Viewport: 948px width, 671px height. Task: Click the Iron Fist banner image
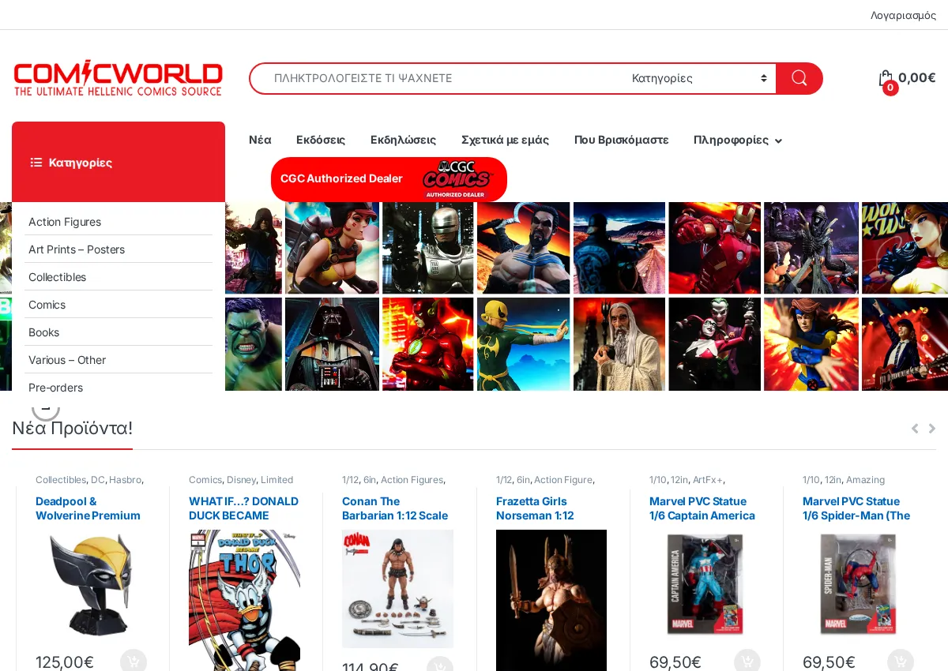(523, 344)
